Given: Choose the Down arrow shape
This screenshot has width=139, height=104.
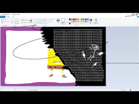Looking at the screenshot, I should click(35, 23).
